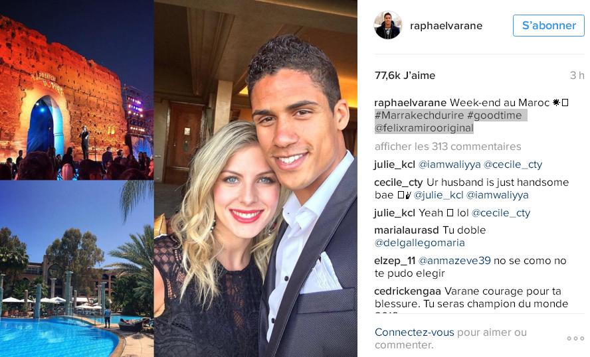
Task: Open cedrickengaa commenter profile
Action: tap(407, 291)
